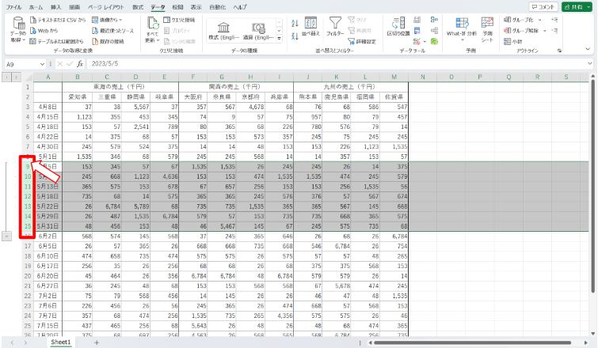Expand the formula bar chevron

pos(590,63)
